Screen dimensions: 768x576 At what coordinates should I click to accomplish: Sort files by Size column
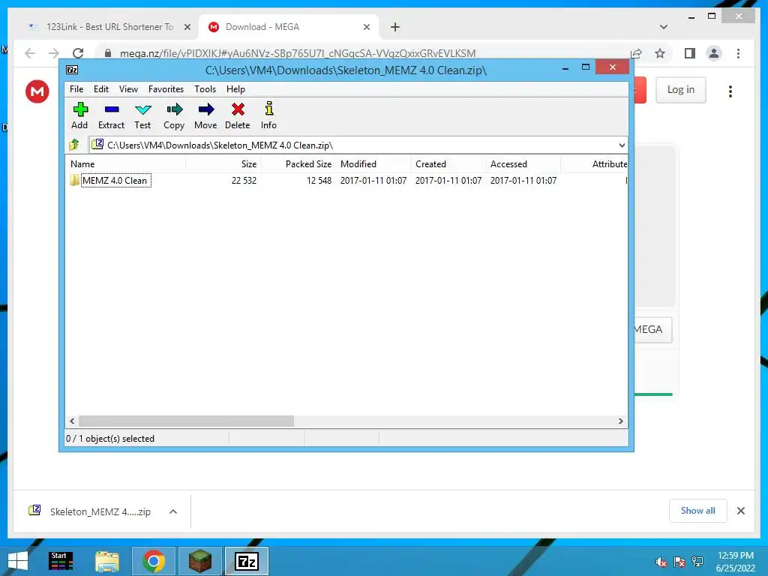pos(223,164)
